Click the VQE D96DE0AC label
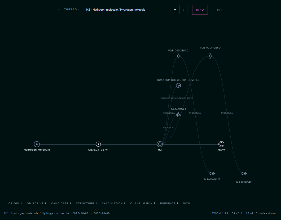This screenshot has height=220, width=281. click(x=178, y=51)
